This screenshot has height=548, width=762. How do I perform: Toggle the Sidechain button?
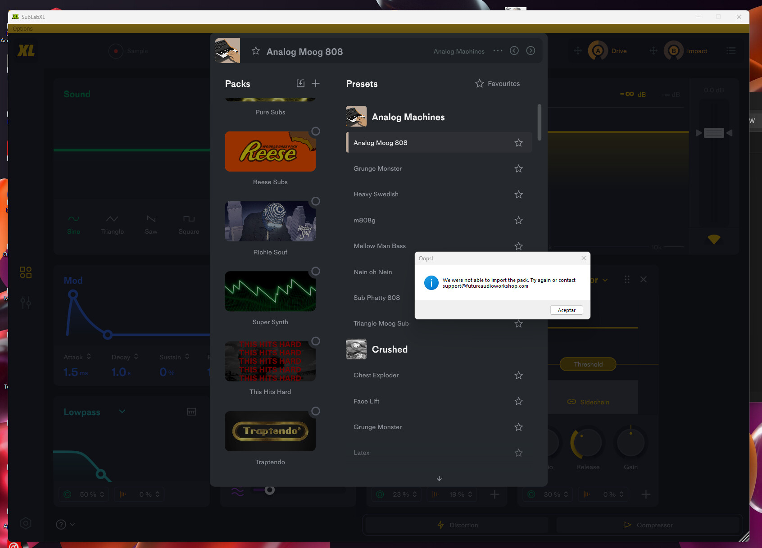[x=588, y=402]
